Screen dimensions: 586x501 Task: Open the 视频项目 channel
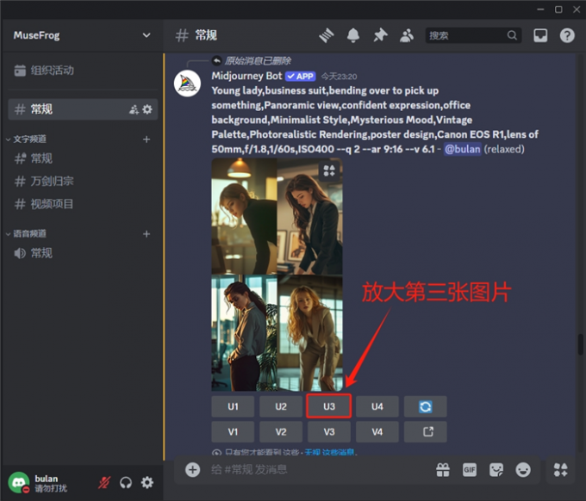(x=83, y=204)
